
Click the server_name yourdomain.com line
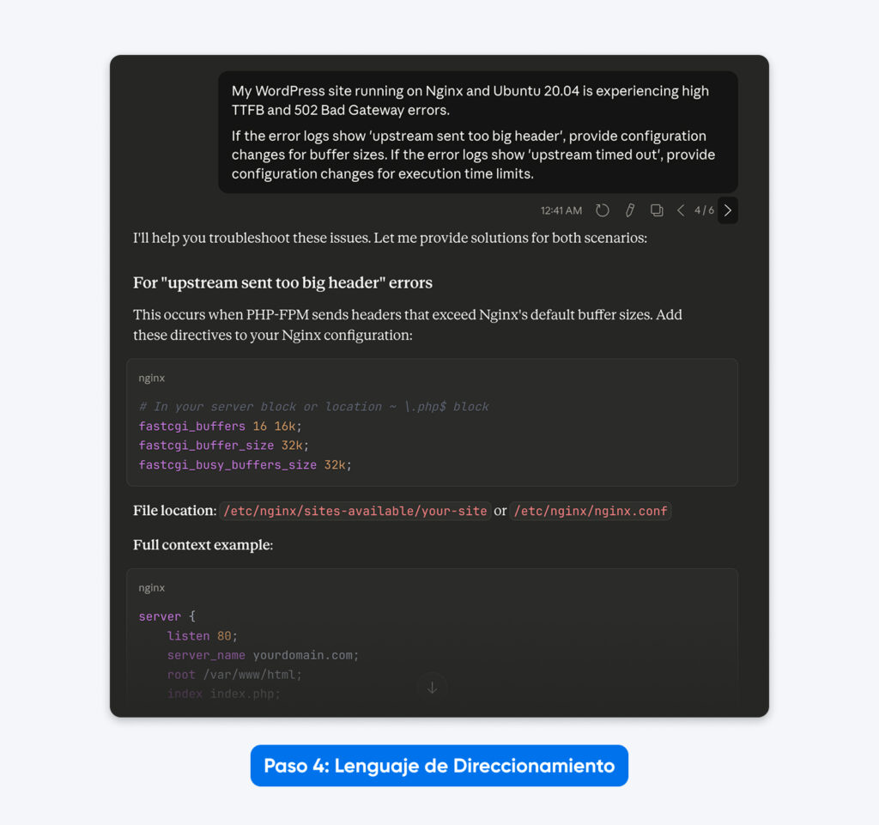[263, 655]
